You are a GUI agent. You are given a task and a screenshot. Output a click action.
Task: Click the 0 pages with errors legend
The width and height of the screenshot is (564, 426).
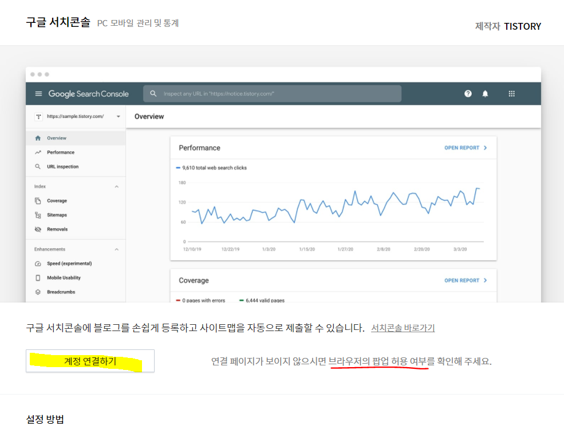click(200, 300)
